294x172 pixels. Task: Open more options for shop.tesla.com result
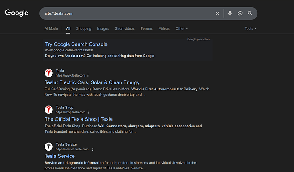point(89,112)
